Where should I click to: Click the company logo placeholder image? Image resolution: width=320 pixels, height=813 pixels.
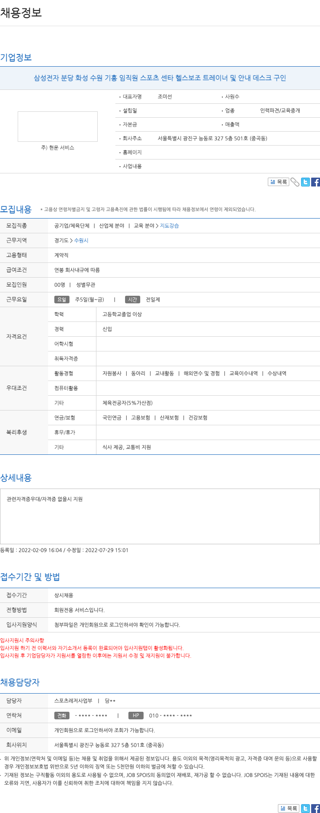tap(58, 127)
